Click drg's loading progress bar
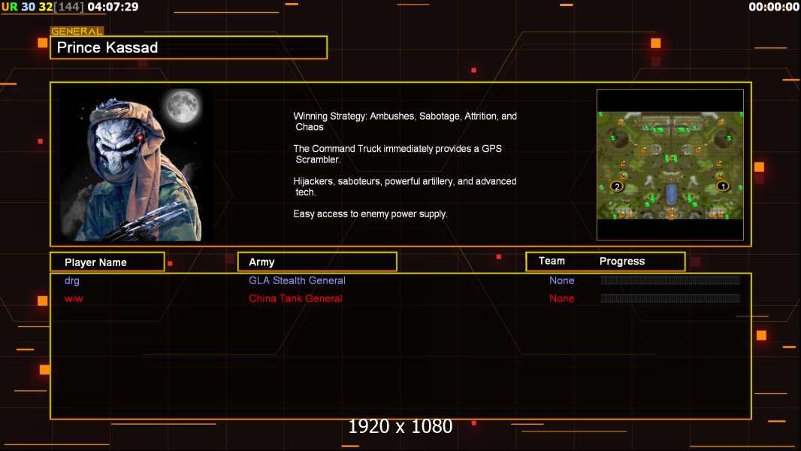This screenshot has height=451, width=801. click(670, 280)
